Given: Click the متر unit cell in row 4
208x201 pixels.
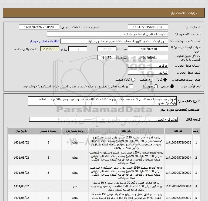Looking at the screenshot, I should pos(75,186).
